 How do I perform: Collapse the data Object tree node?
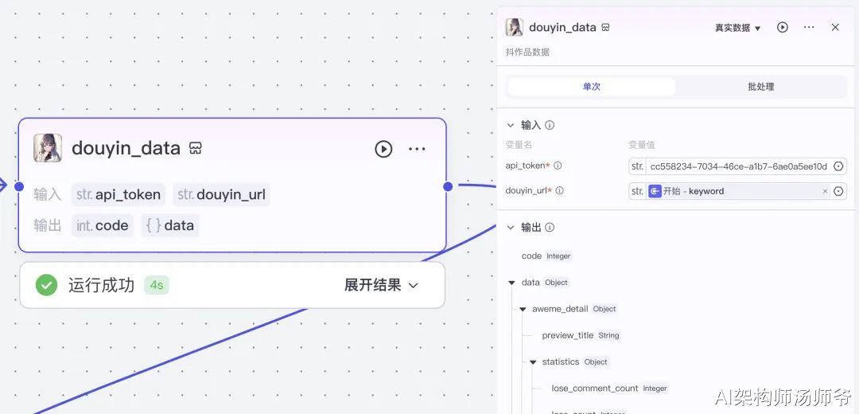(511, 283)
